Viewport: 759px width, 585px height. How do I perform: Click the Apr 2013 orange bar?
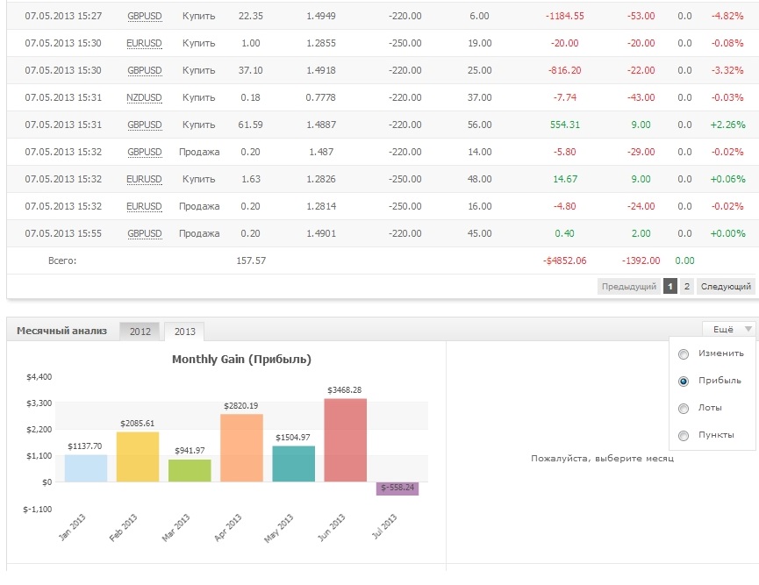click(x=241, y=447)
